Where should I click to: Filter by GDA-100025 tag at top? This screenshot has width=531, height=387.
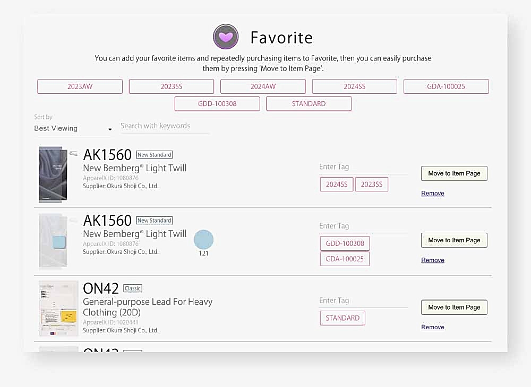446,86
